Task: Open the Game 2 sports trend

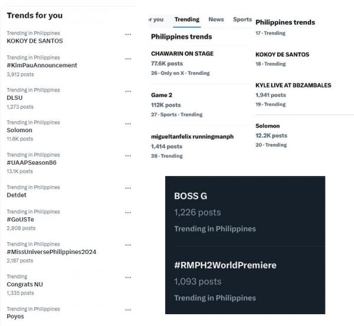Action: click(162, 95)
